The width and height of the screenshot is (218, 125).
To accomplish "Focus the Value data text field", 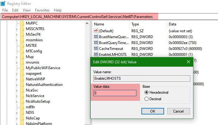I will [x=115, y=93].
